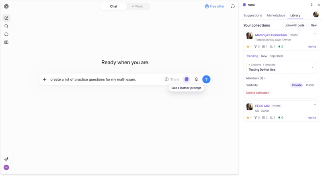Click the fork count on Melanija's Collection
The image size is (324, 176).
click(x=257, y=47)
